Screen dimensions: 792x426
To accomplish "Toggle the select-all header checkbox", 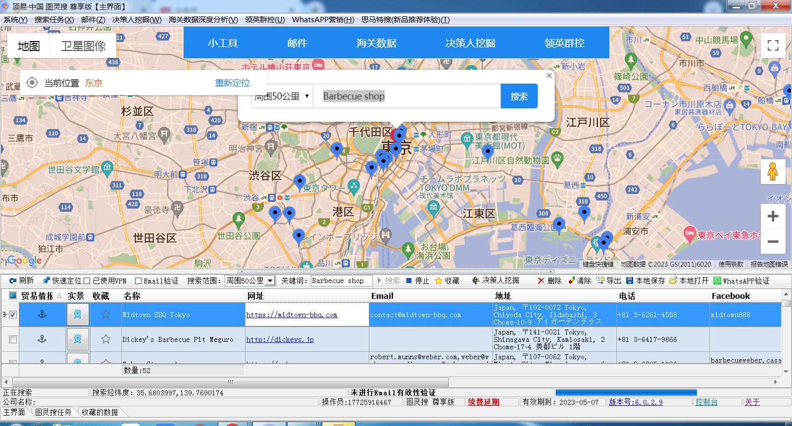I will click(x=13, y=295).
